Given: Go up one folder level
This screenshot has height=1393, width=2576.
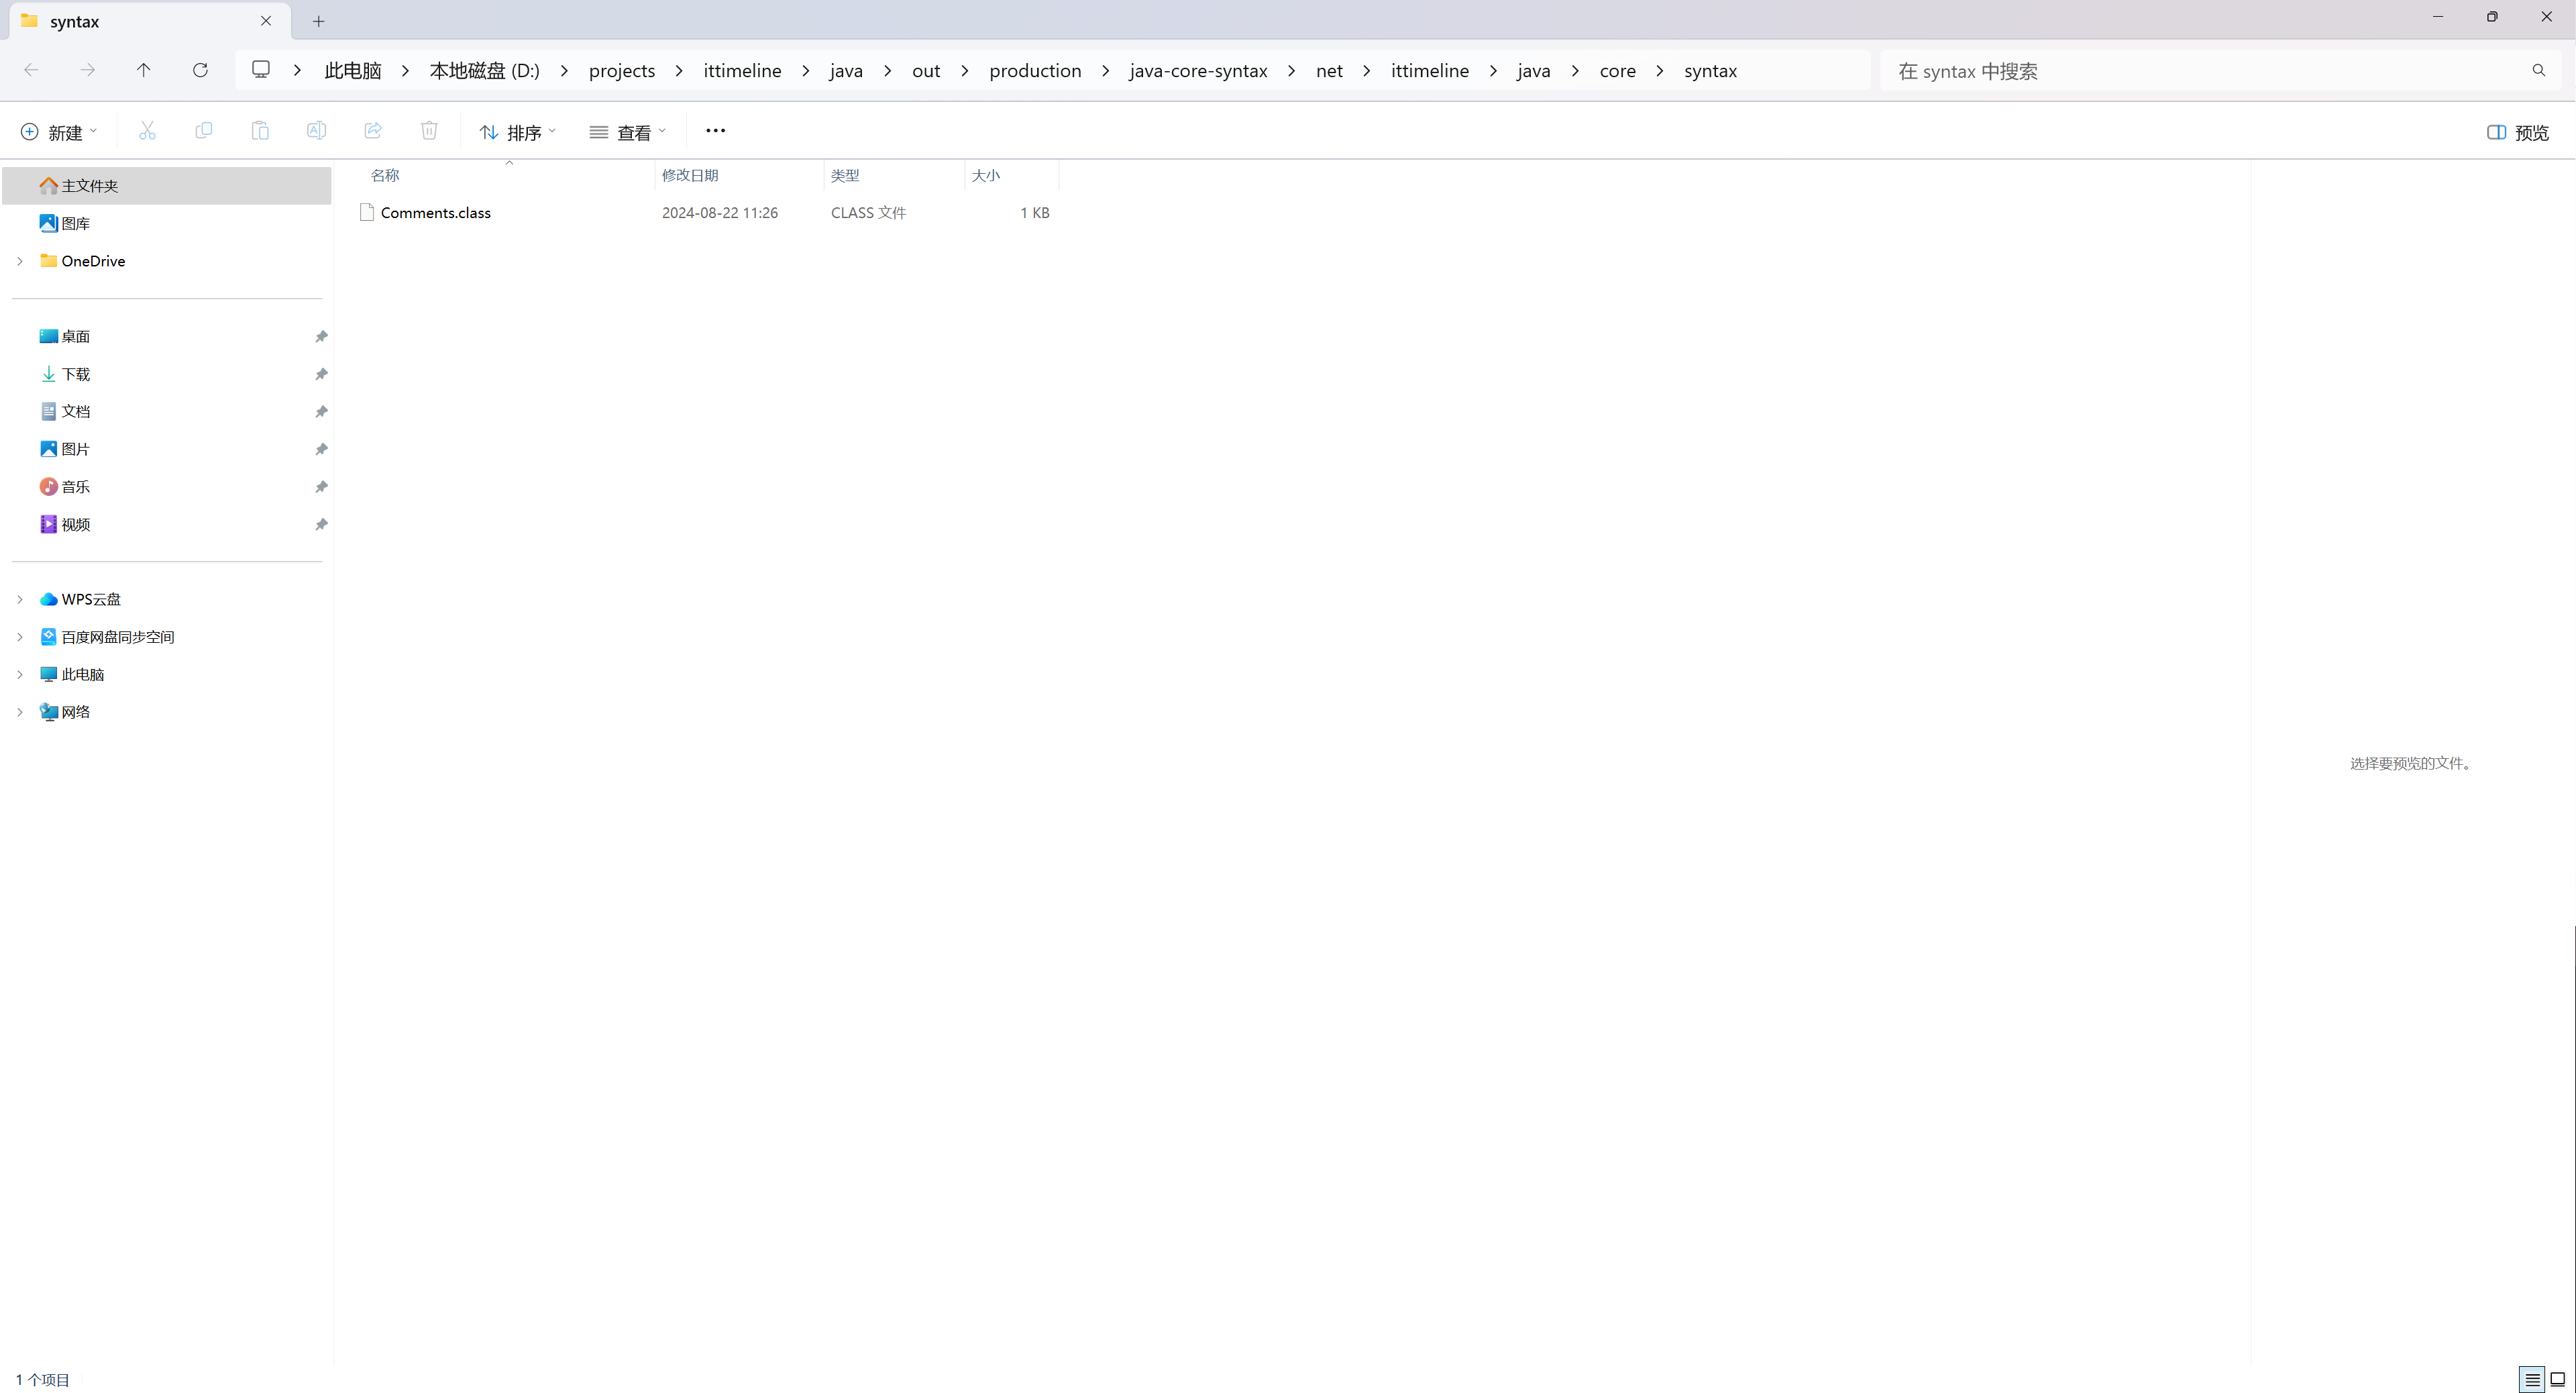Looking at the screenshot, I should tap(144, 70).
